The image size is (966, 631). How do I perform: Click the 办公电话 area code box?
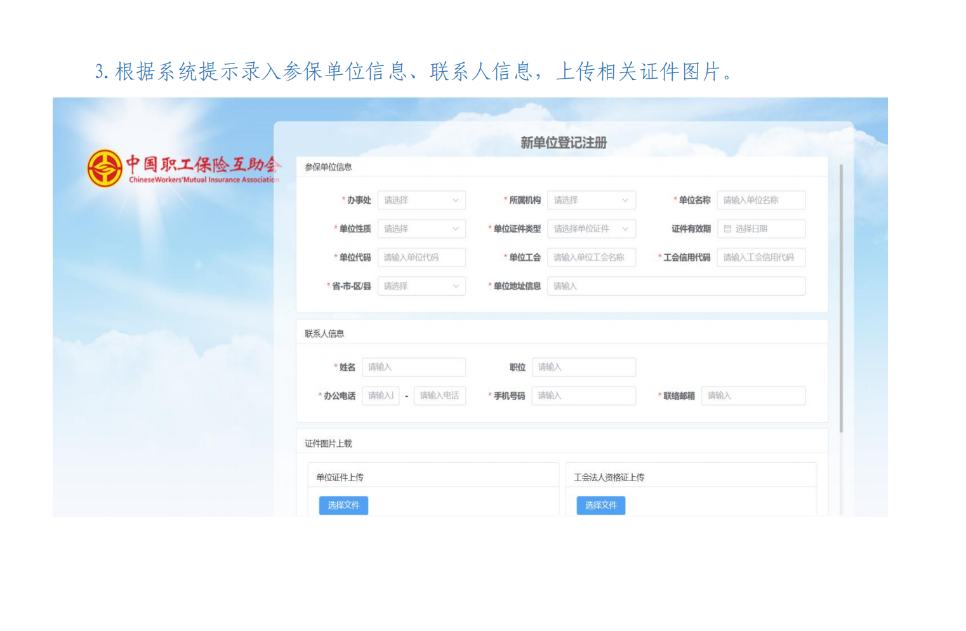point(381,395)
